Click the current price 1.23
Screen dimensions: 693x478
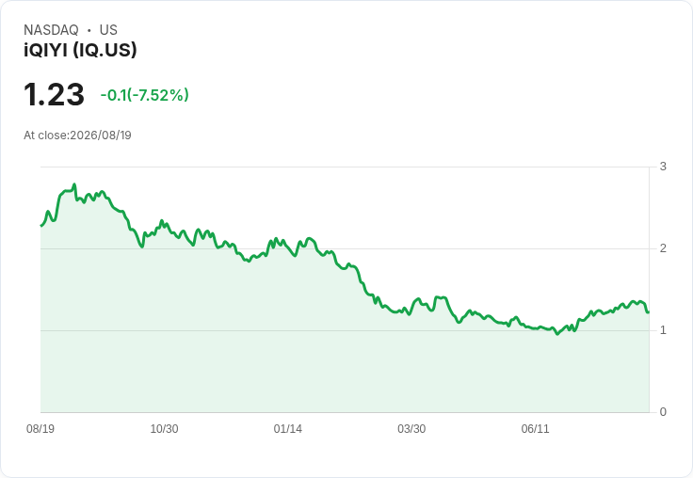pyautogui.click(x=54, y=94)
